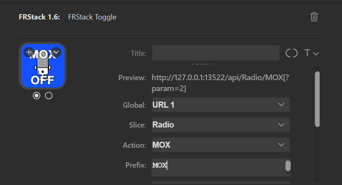Click the MOX OFF microphone key image
The width and height of the screenshot is (342, 185).
point(43,66)
